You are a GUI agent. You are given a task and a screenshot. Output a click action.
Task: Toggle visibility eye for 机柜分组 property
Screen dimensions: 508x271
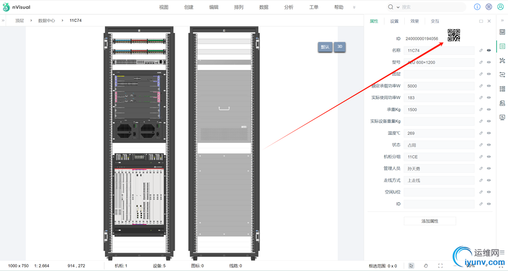(x=489, y=156)
